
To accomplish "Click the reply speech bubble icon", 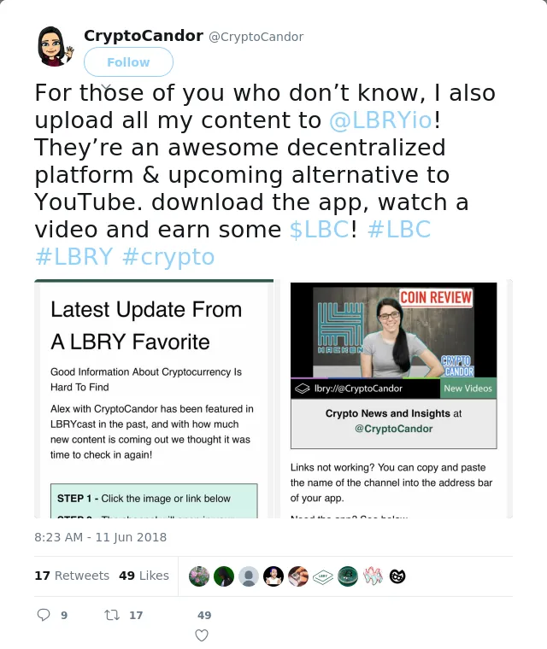I will point(44,615).
